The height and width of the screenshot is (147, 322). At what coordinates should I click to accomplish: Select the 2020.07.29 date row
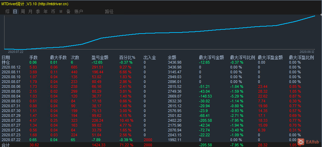[161, 116]
